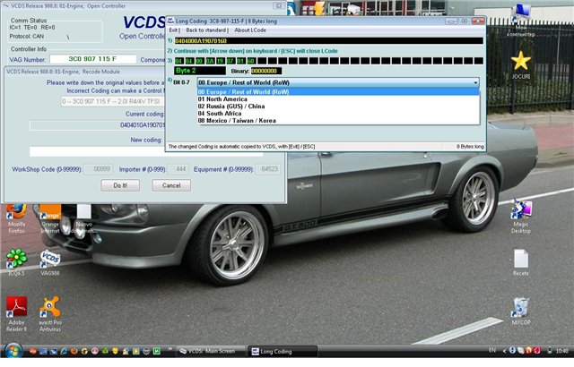Screen dimensions: 574x367
Task: Select the byte box showing 0A
Action: tap(210, 61)
